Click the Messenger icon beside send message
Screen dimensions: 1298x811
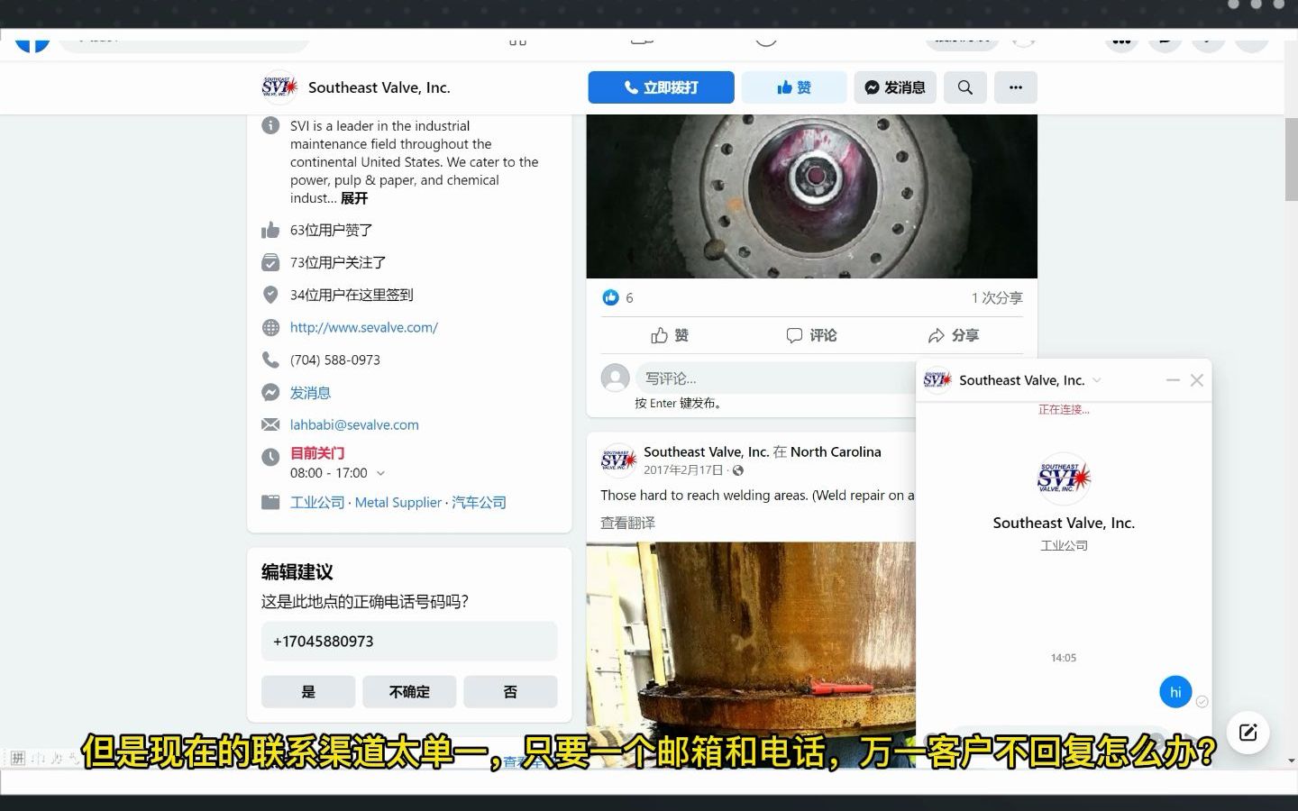click(270, 392)
